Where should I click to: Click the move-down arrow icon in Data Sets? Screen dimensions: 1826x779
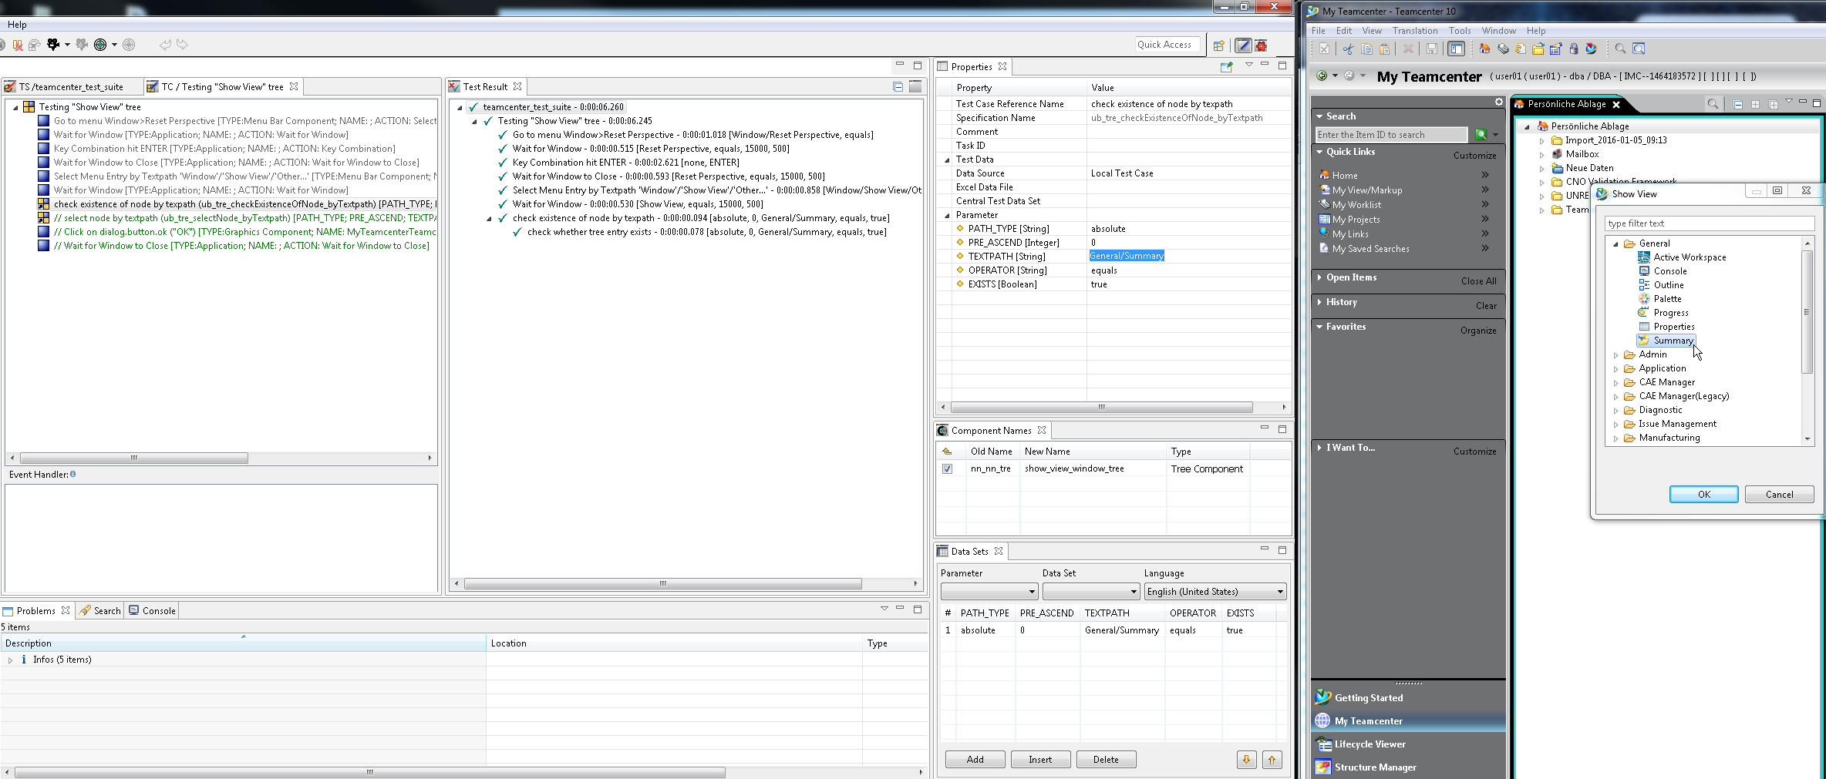(x=1246, y=760)
